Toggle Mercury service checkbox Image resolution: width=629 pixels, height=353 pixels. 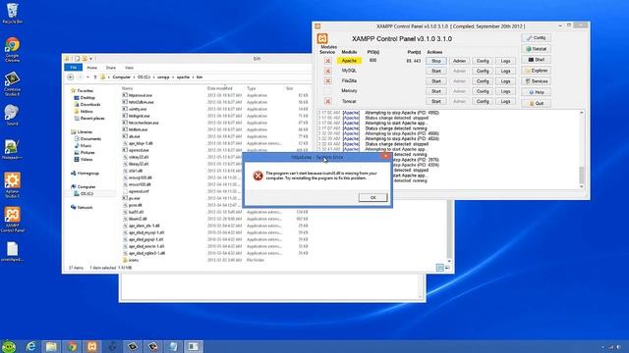tap(327, 91)
